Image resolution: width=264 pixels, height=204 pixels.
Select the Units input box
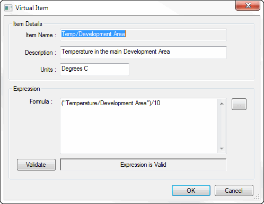coord(94,70)
